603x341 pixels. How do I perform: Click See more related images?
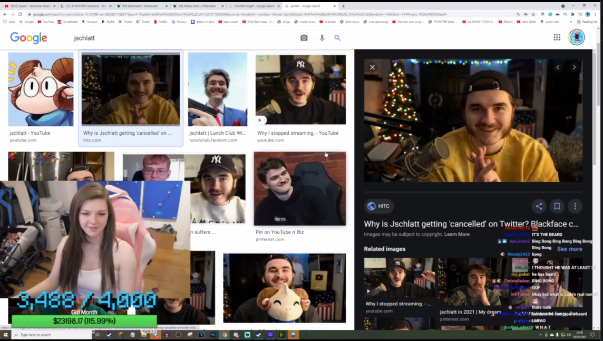[x=570, y=249]
